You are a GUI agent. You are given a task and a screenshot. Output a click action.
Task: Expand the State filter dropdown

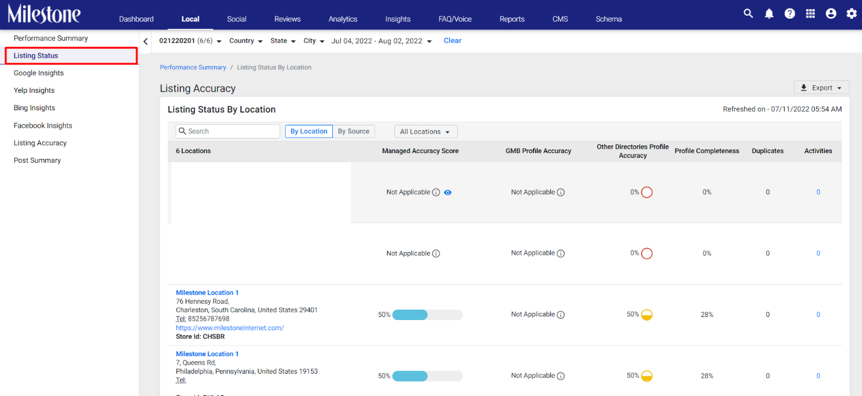tap(283, 41)
